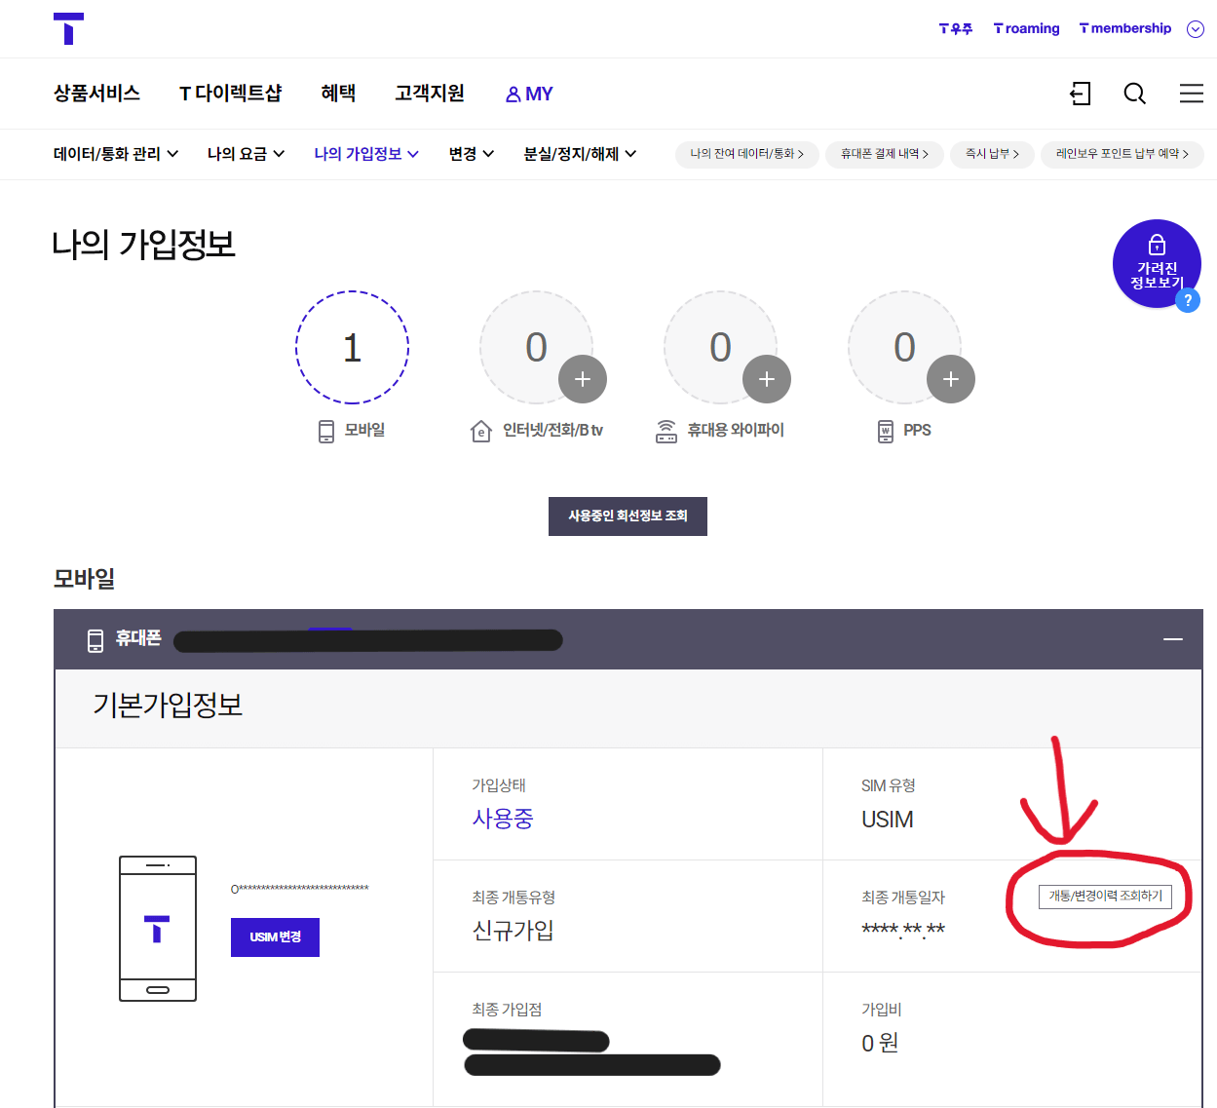Click the plus icon beside PPS
Image resolution: width=1217 pixels, height=1108 pixels.
coord(951,379)
